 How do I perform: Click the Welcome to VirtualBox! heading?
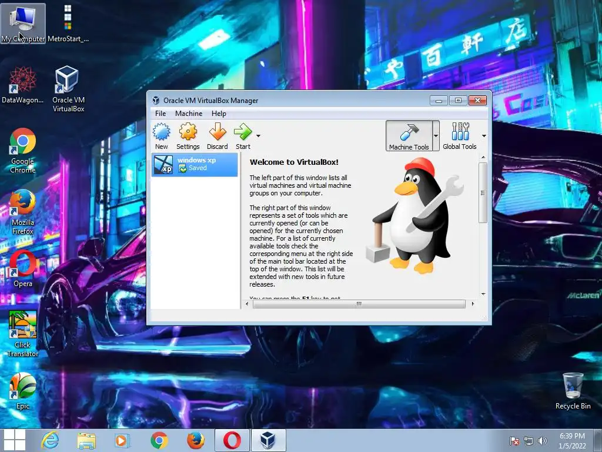pos(294,162)
